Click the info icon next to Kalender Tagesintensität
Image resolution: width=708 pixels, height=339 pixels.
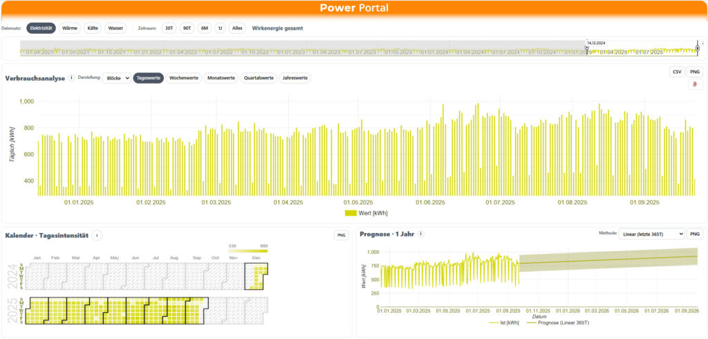coord(97,235)
